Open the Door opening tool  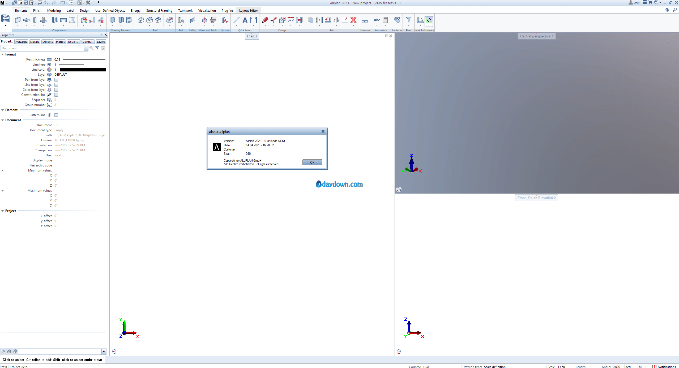coord(112,20)
